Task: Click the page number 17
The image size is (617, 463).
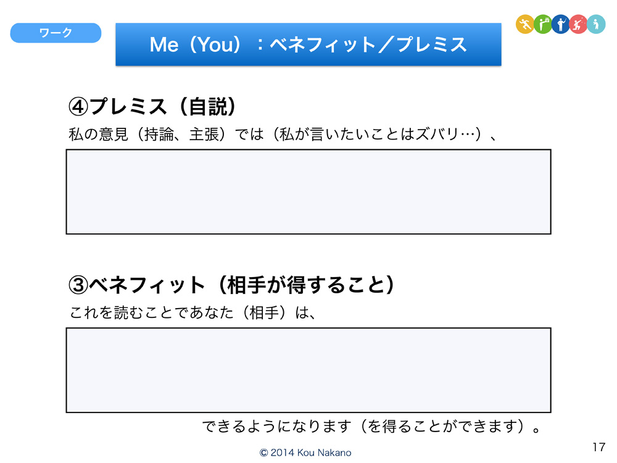Action: click(x=599, y=447)
